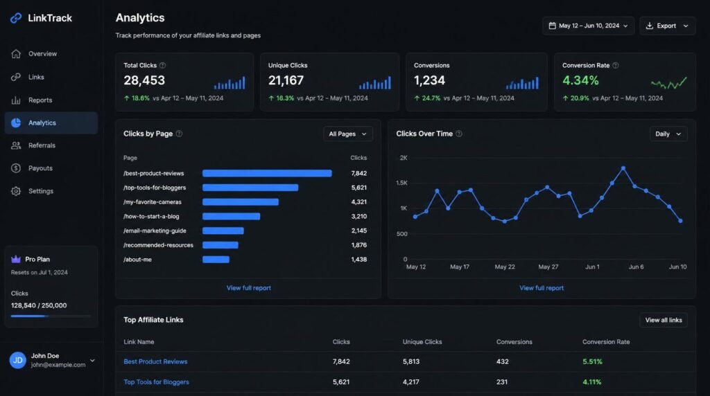710x396 pixels.
Task: Click the Conversions sparkline chart
Action: 523,82
